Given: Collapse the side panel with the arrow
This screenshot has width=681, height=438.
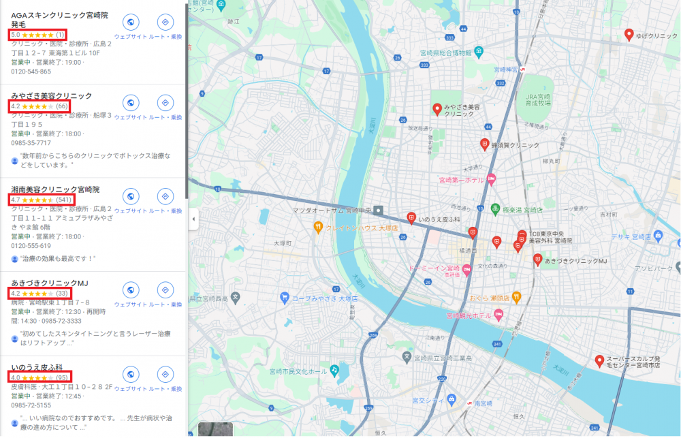Looking at the screenshot, I should [x=193, y=219].
